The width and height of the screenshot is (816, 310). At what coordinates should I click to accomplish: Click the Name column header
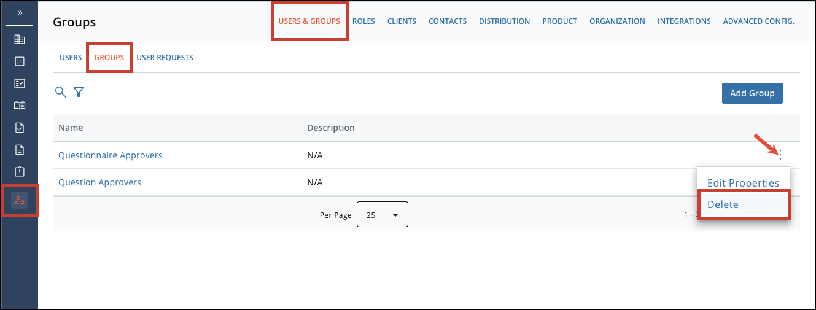(x=71, y=128)
